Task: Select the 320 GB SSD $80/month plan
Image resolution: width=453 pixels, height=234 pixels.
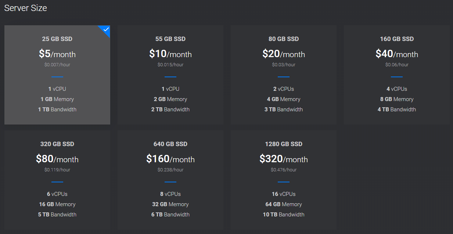Action: point(57,180)
